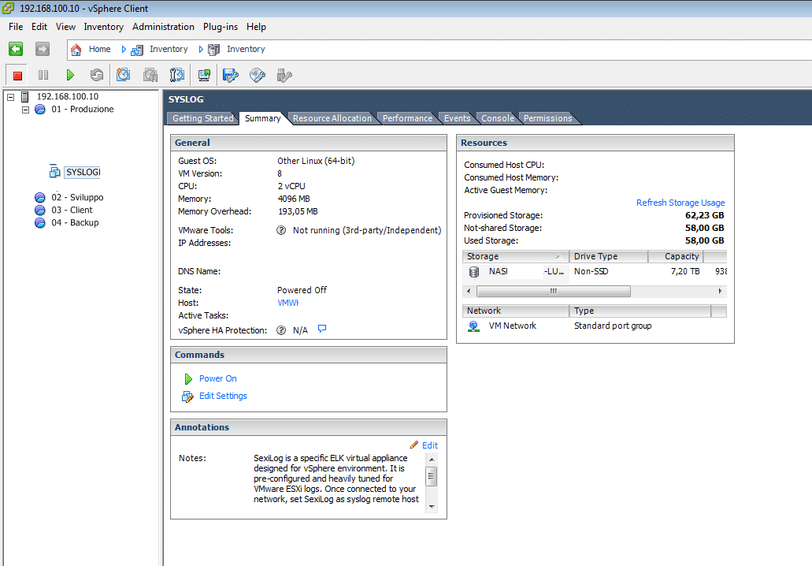Click the down arrow of the Notes scrollbar
The width and height of the screenshot is (812, 566).
[x=432, y=507]
